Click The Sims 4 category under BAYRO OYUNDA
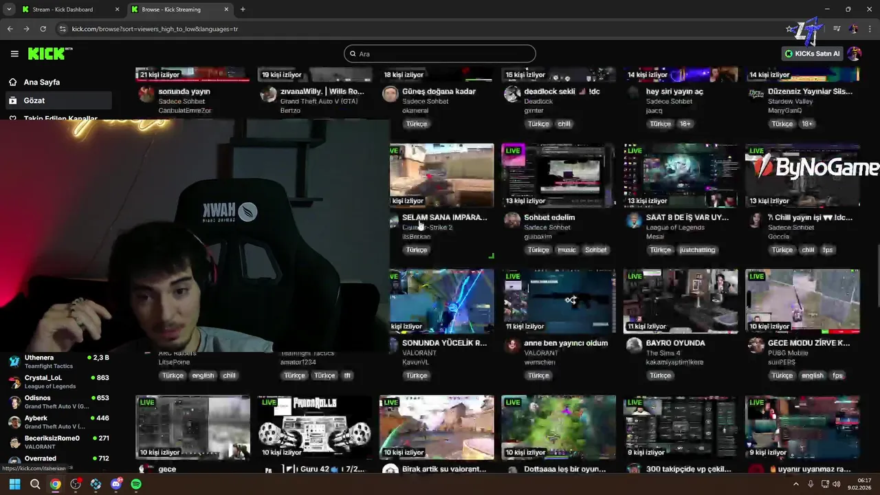This screenshot has height=495, width=880. pyautogui.click(x=663, y=353)
